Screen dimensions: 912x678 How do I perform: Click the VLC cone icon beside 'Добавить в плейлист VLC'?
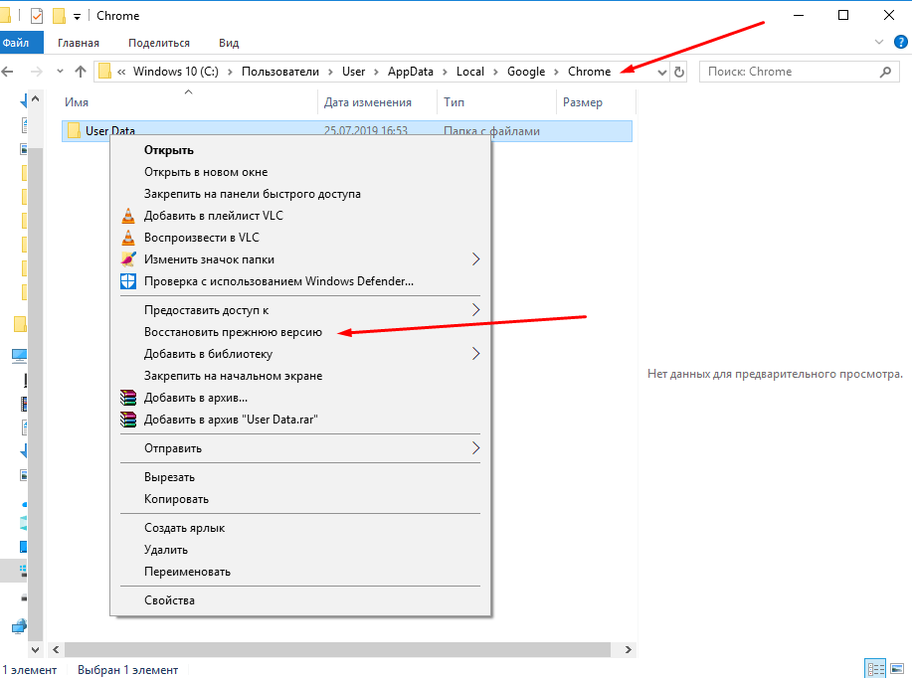pos(128,216)
